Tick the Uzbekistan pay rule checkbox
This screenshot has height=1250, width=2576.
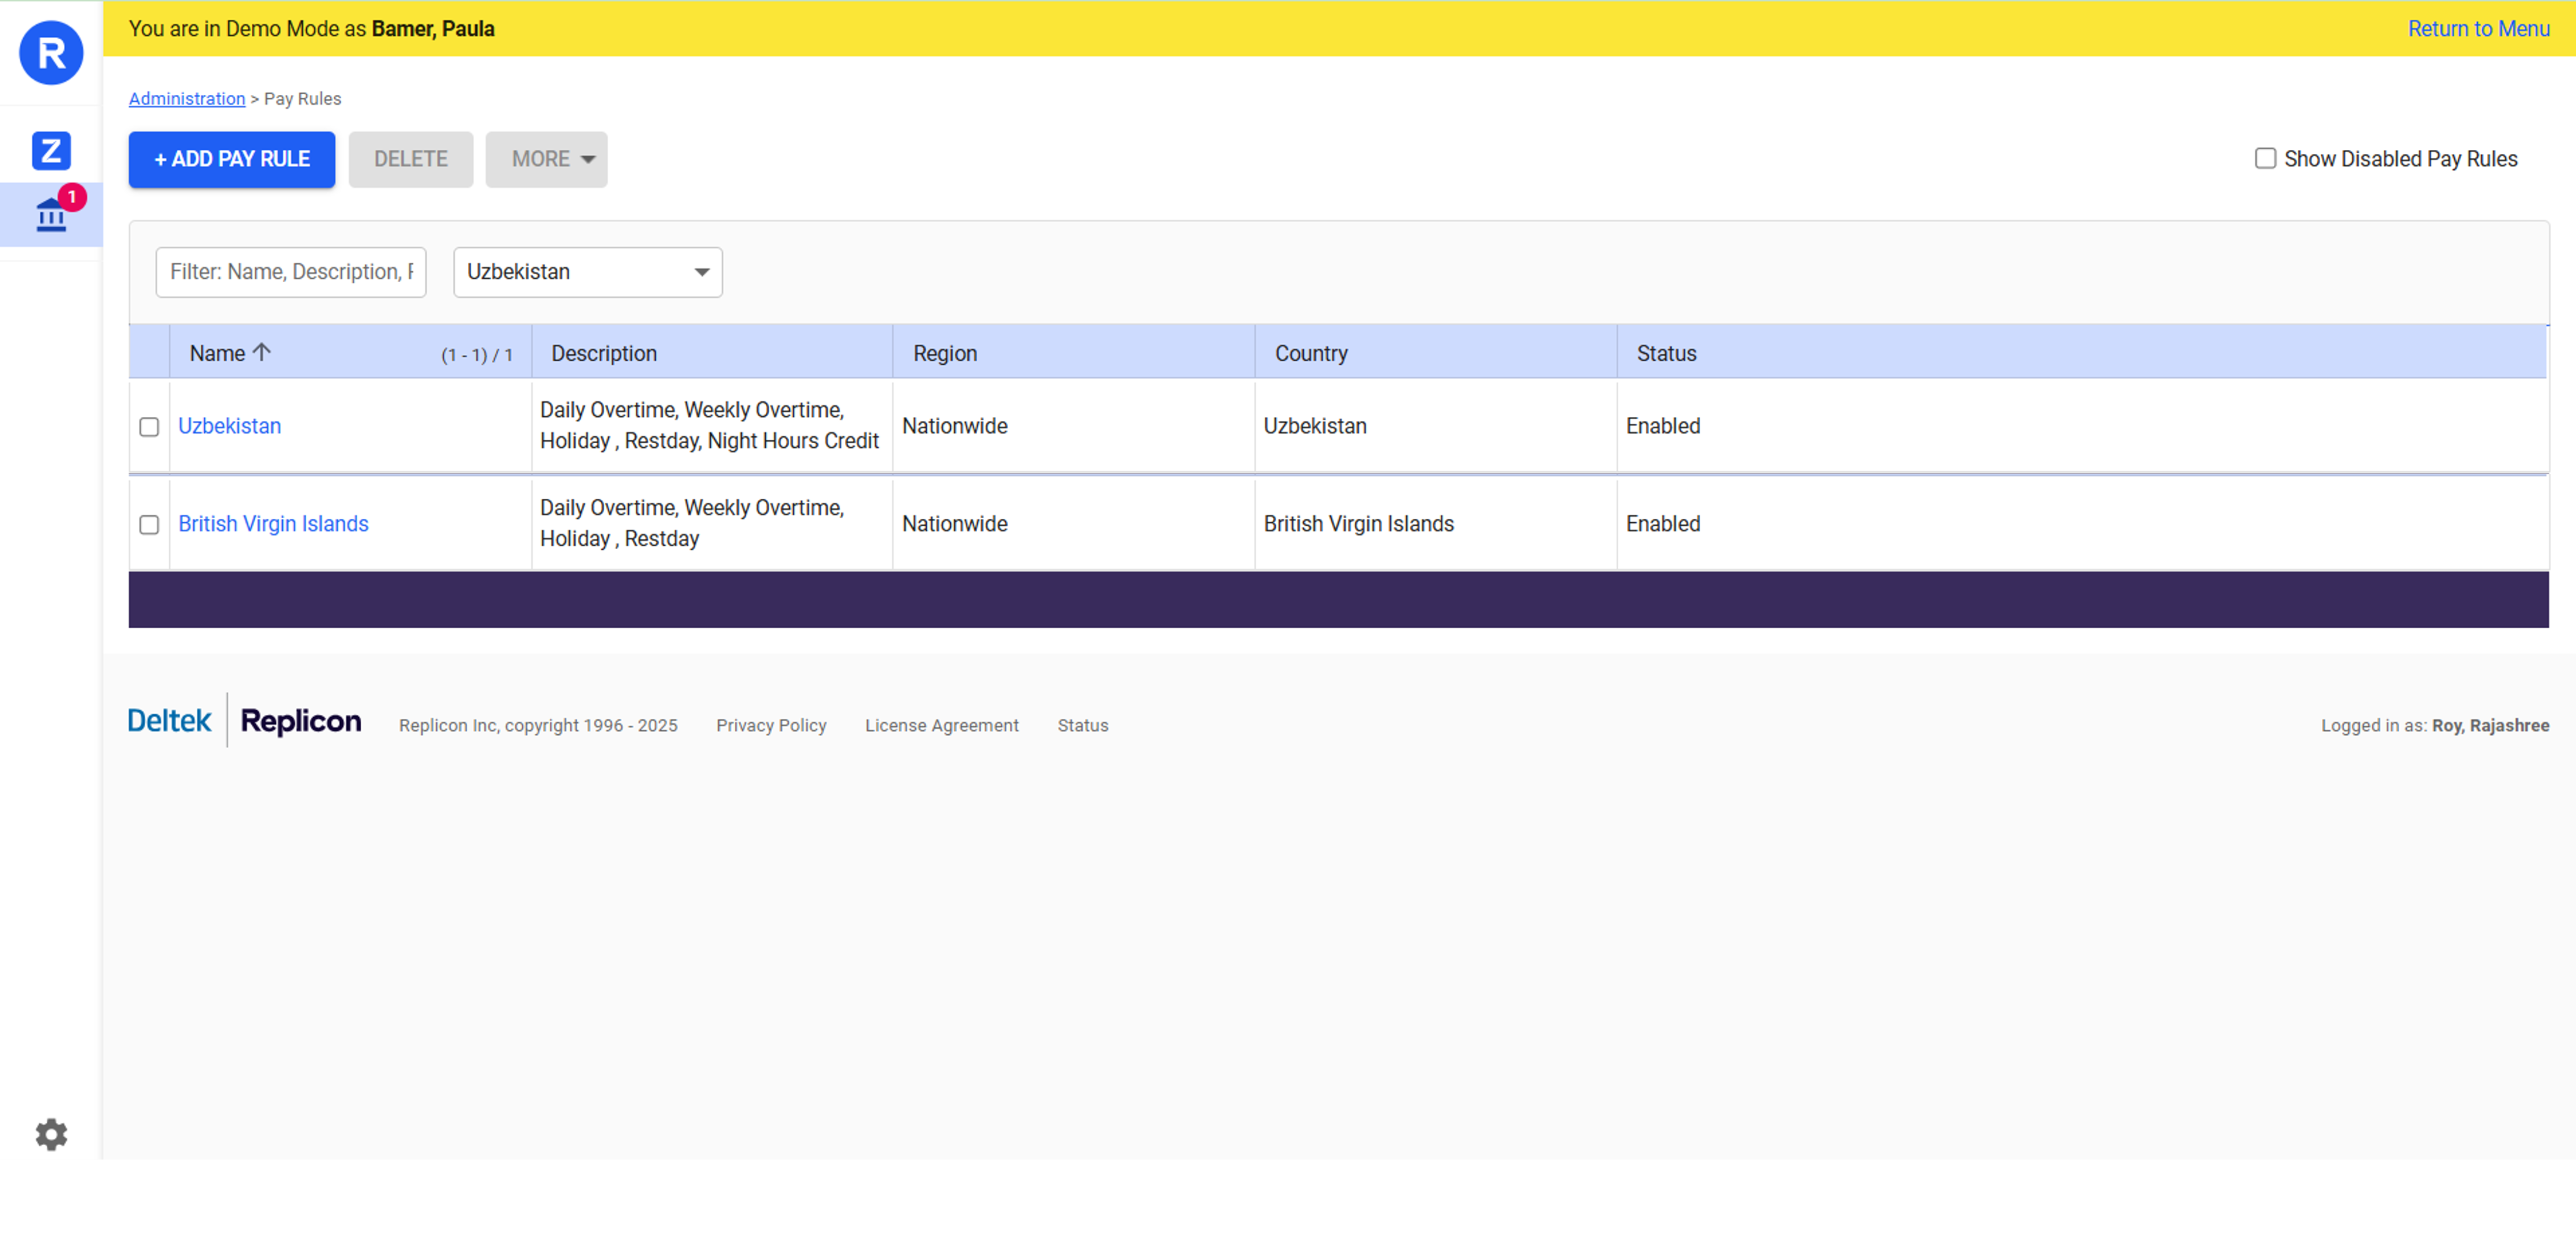tap(149, 427)
